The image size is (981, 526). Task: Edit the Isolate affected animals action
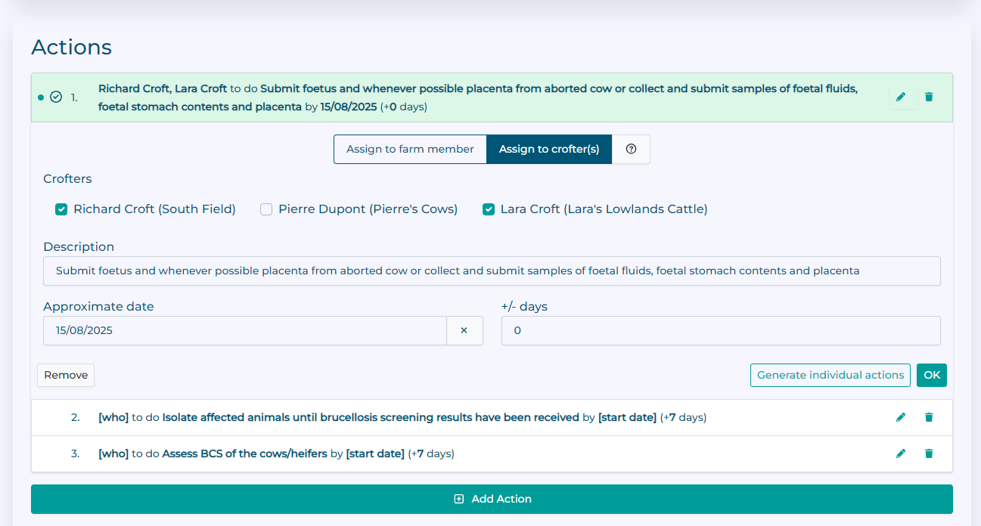coord(901,417)
